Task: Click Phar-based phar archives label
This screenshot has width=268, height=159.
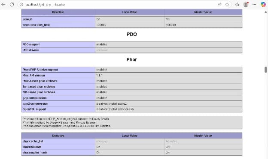Action: pos(40,81)
